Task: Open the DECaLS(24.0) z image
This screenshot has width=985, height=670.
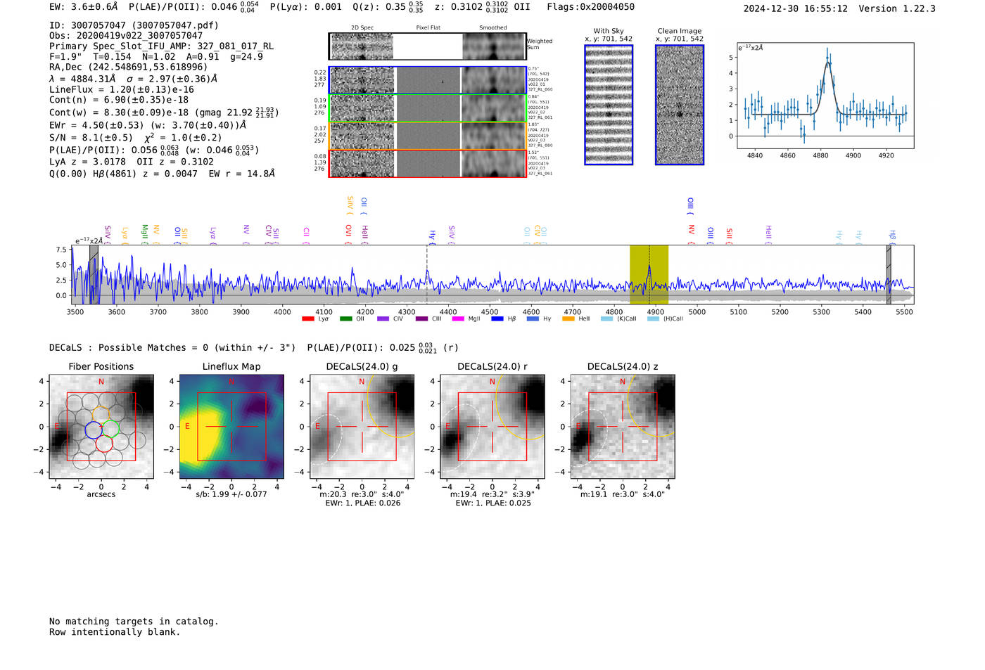Action: [623, 427]
